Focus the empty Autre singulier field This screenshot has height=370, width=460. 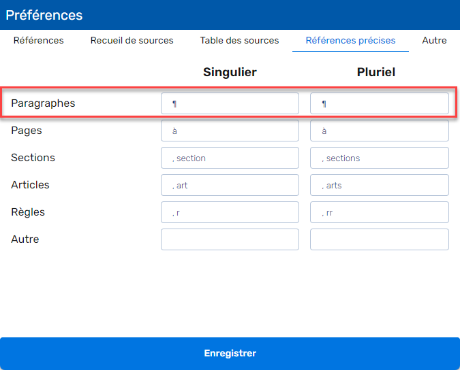[230, 239]
